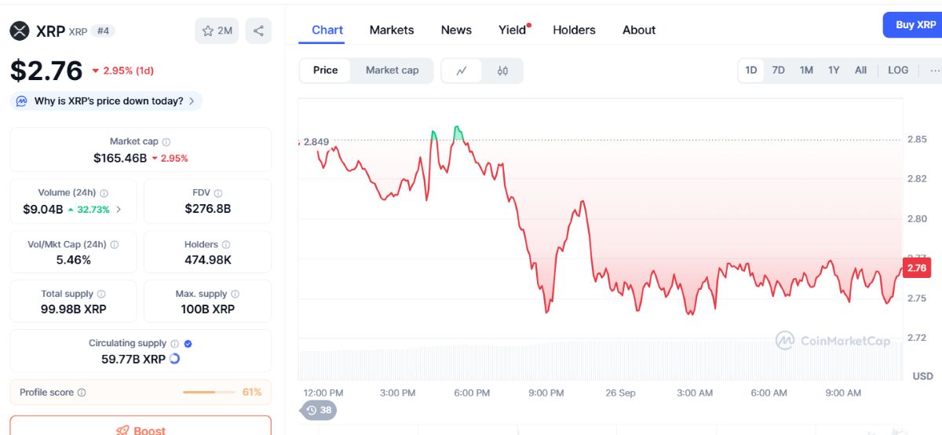Open chart more options ellipsis

pyautogui.click(x=934, y=70)
